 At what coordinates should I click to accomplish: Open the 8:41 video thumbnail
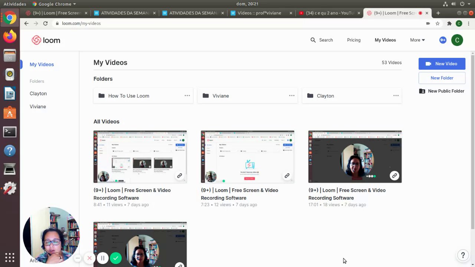click(140, 156)
